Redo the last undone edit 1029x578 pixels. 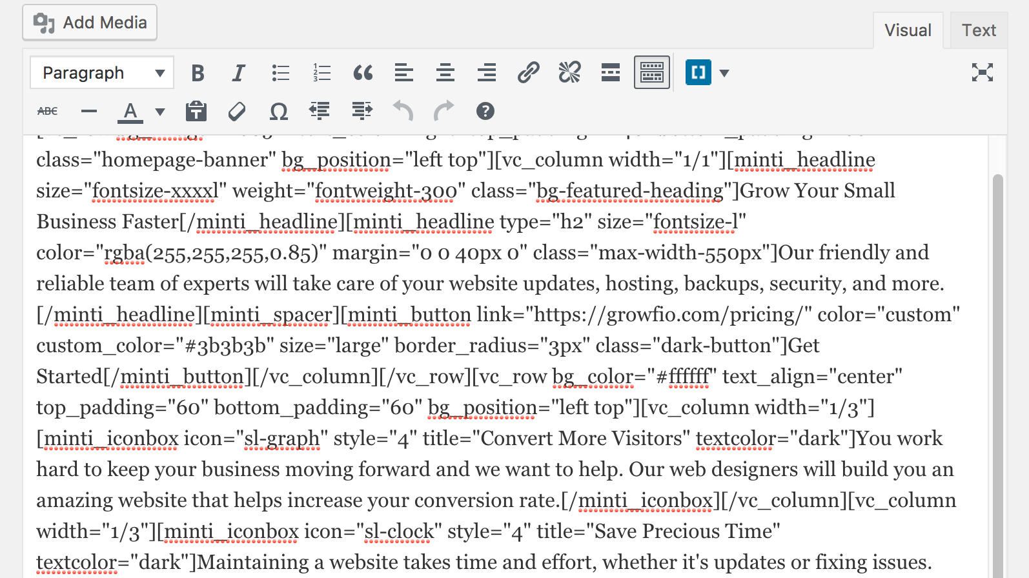[x=444, y=111]
